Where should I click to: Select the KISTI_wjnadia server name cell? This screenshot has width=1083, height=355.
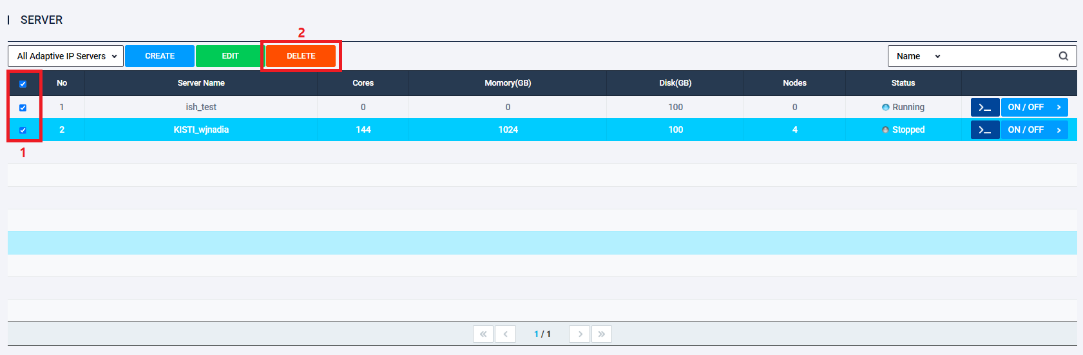[x=201, y=130]
